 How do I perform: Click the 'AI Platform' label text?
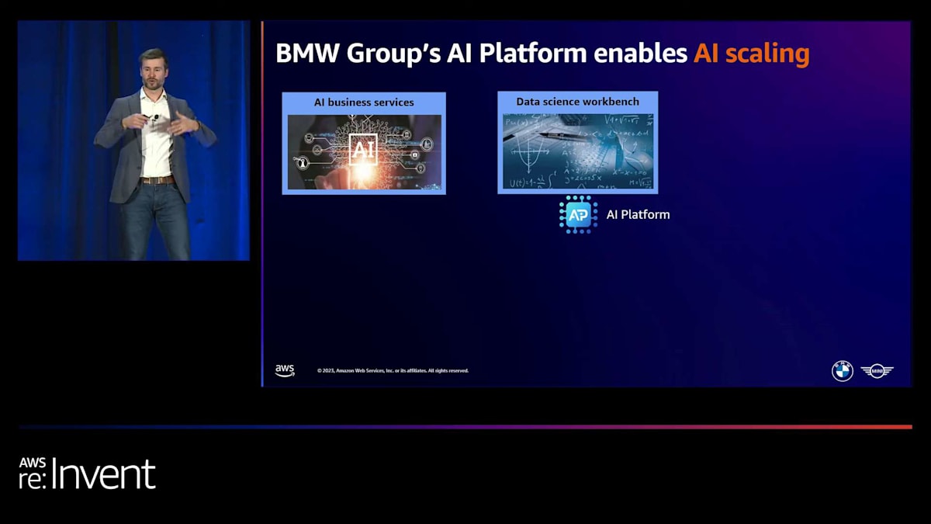pyautogui.click(x=638, y=214)
